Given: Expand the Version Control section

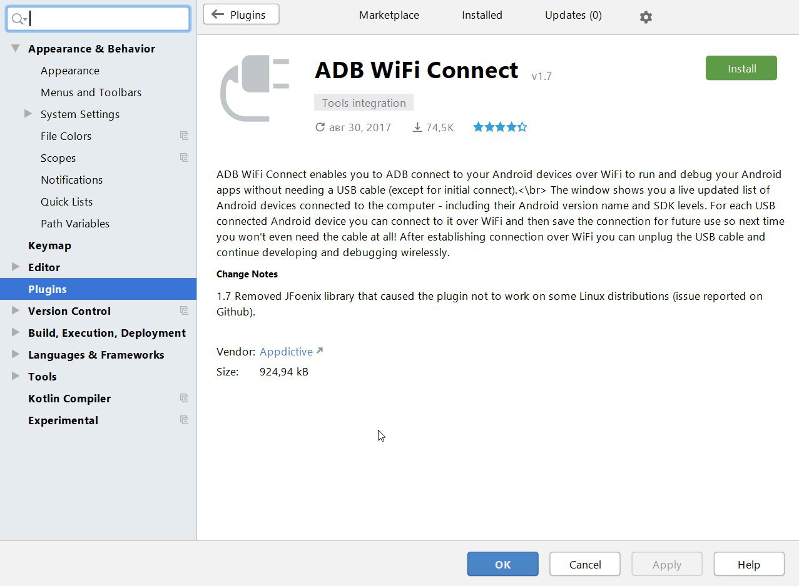Looking at the screenshot, I should (16, 310).
